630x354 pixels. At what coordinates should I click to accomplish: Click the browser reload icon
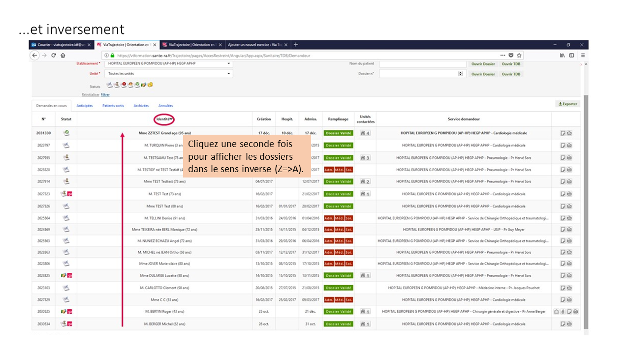tap(54, 56)
